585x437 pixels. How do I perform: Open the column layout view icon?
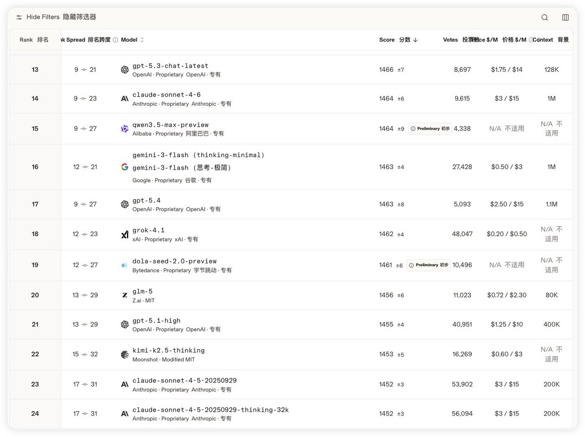point(565,18)
